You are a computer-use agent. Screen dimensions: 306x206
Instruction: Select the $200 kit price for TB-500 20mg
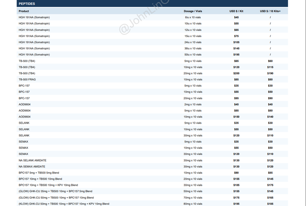click(236, 73)
